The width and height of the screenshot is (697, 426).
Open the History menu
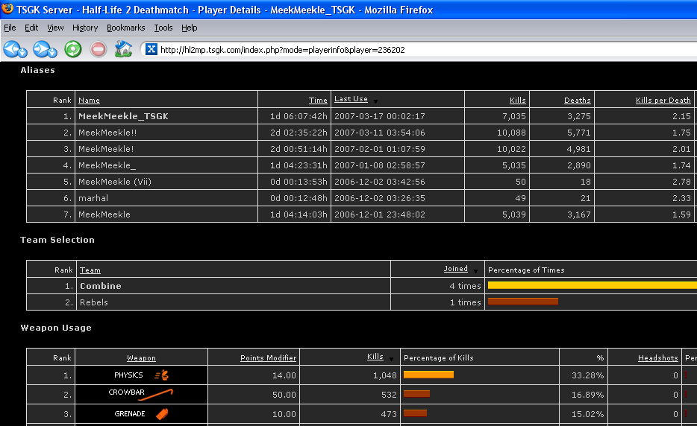[x=85, y=28]
